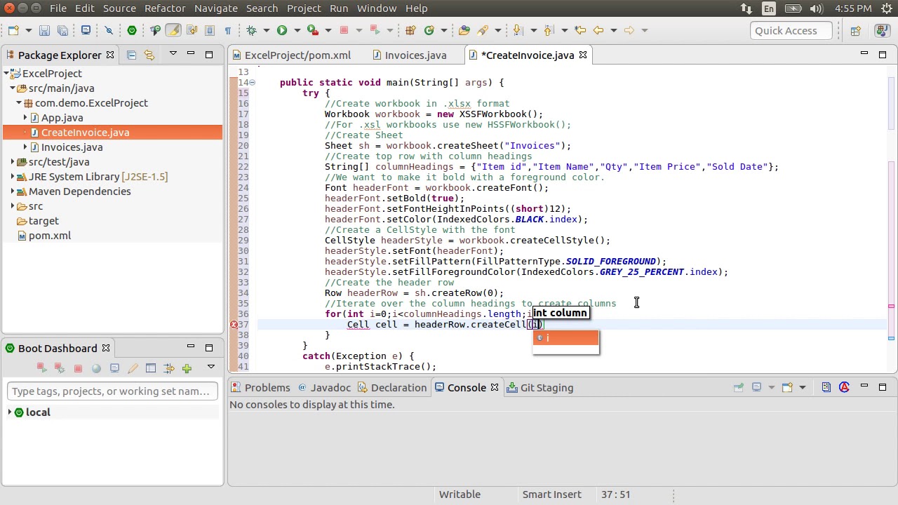Add a target with the green plus in Boot Dashboard

coord(187,368)
